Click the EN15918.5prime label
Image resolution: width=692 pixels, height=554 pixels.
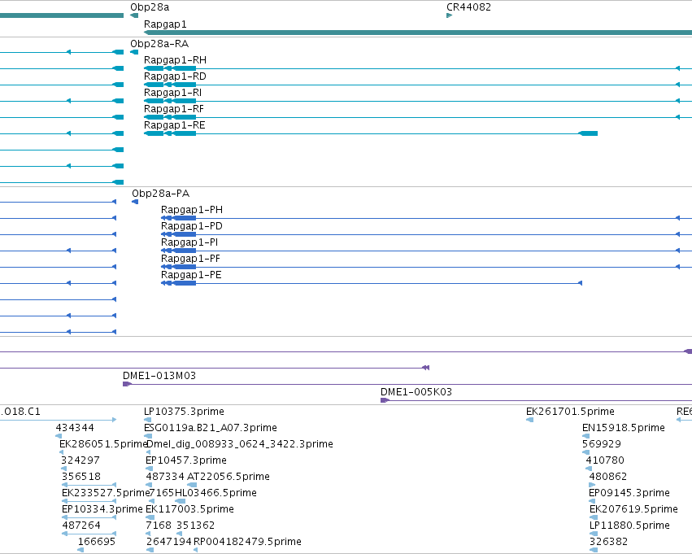tap(624, 428)
